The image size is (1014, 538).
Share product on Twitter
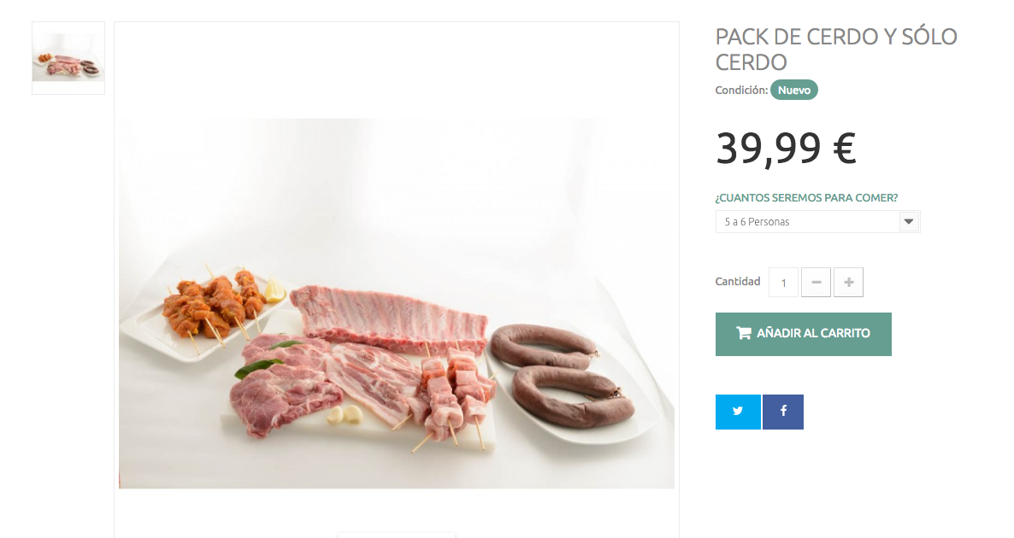737,412
